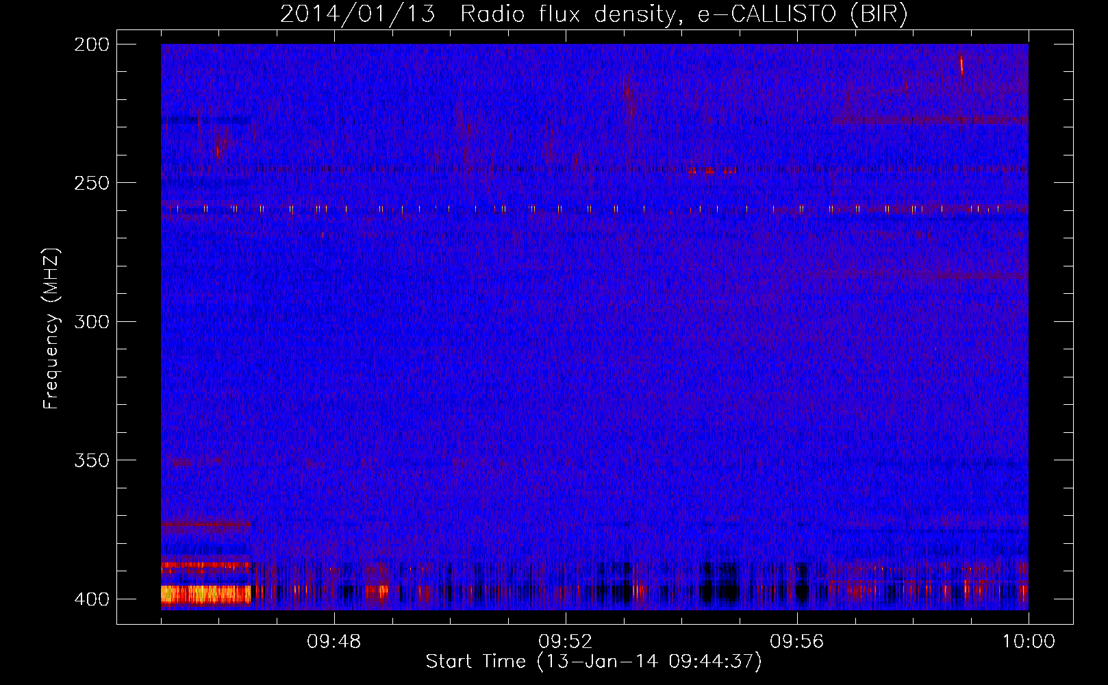Click the 09:48 time tick label
Screen dimensions: 1108x685
pos(334,642)
